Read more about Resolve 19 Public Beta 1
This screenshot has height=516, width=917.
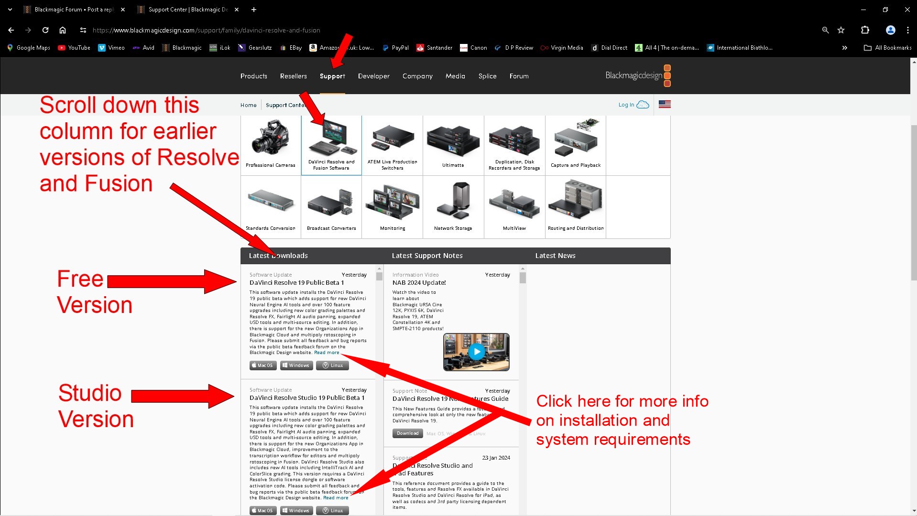pos(327,353)
